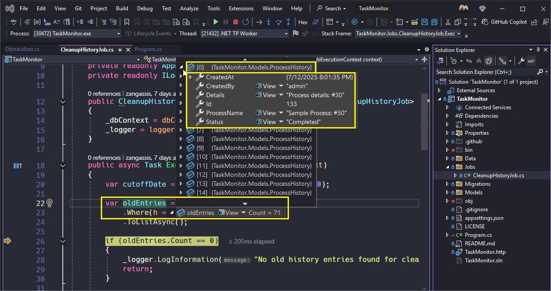551x291 pixels.
Task: Open the Process dropdown
Action: (118, 34)
